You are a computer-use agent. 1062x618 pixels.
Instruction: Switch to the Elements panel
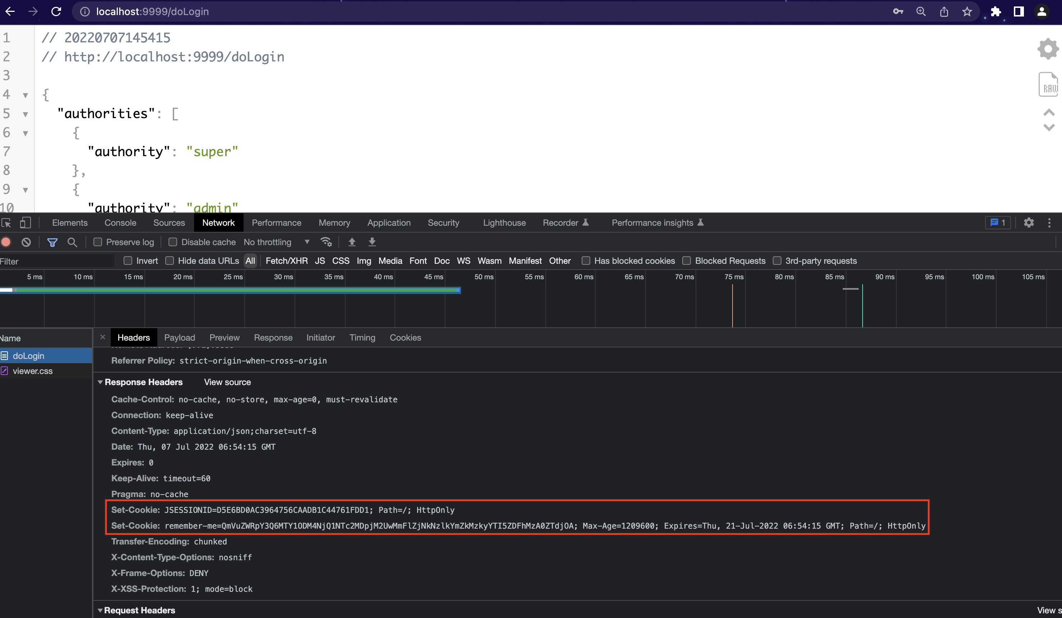tap(70, 223)
